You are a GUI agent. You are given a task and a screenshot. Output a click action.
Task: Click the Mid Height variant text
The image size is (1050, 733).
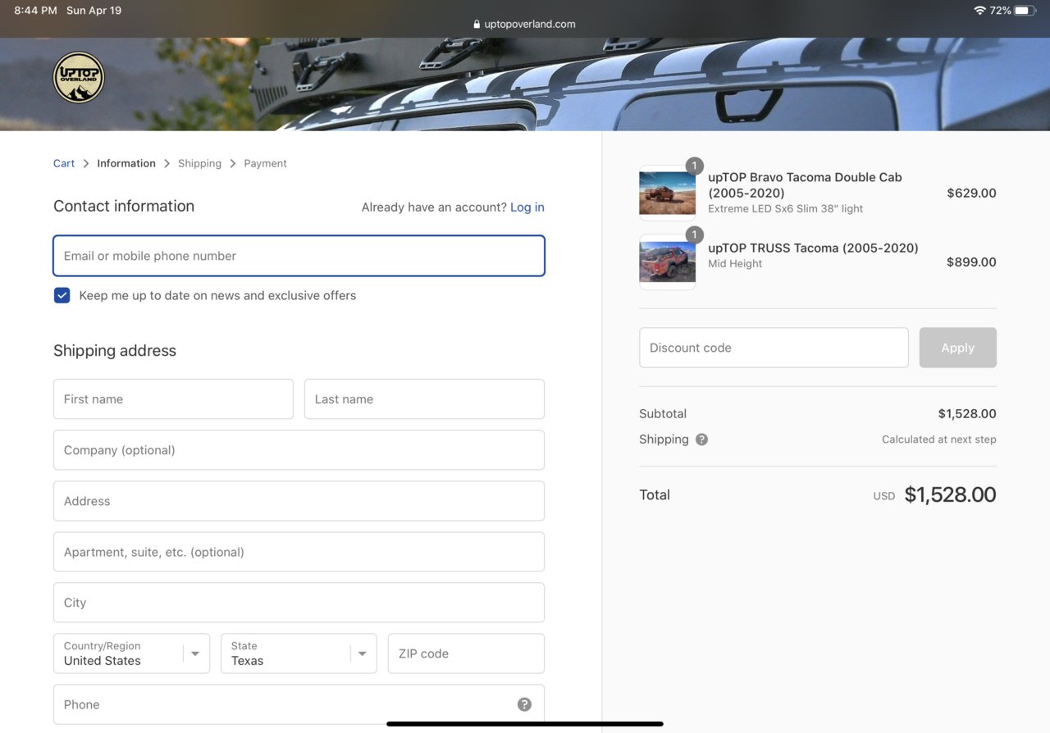(x=735, y=263)
